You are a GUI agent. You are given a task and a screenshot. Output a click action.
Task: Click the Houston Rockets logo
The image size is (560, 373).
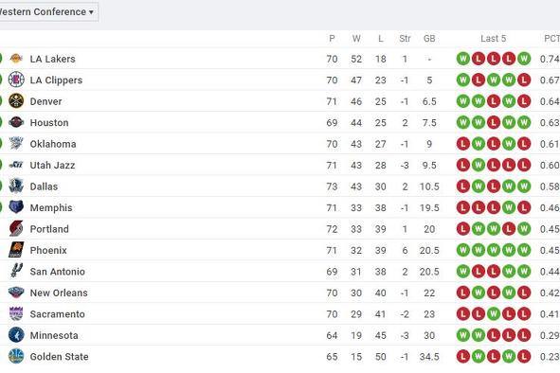tap(16, 122)
